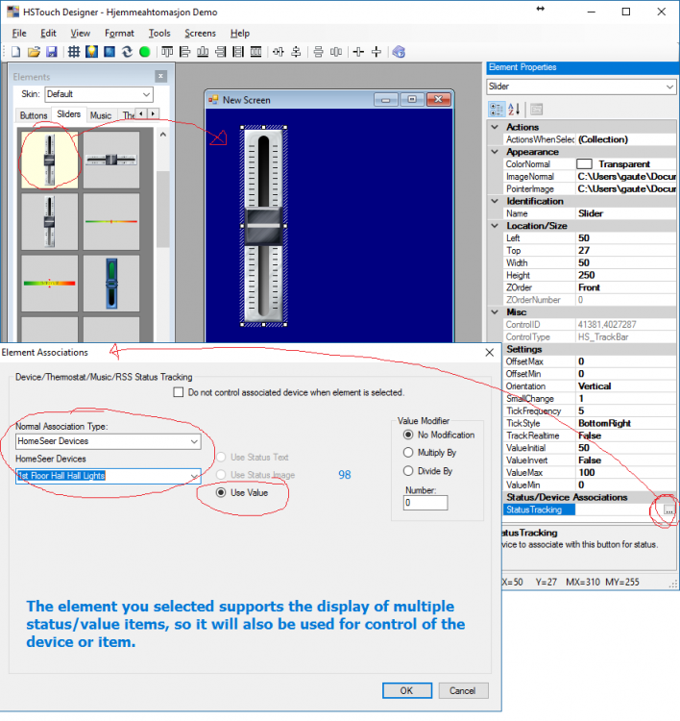Click the New project toolbar icon
The width and height of the screenshot is (680, 721).
pos(15,52)
